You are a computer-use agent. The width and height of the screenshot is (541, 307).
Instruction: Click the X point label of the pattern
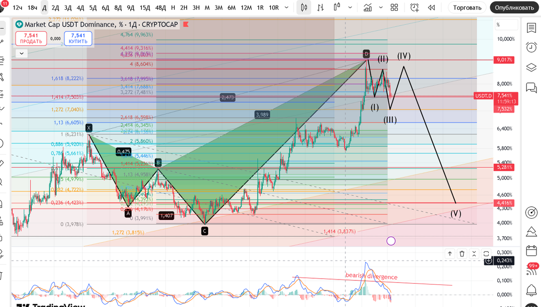pos(89,128)
